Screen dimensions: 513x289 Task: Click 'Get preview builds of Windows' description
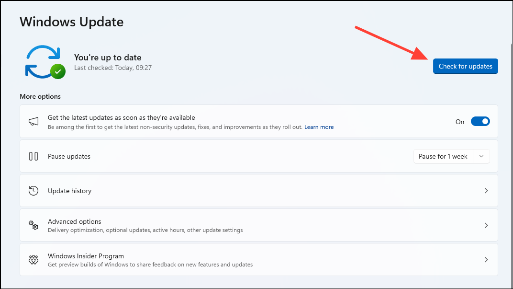[x=150, y=265]
